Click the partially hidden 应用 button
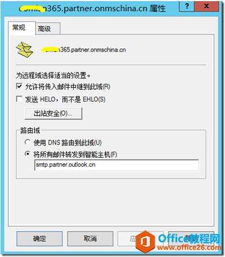The width and height of the screenshot is (225, 257). 128,238
